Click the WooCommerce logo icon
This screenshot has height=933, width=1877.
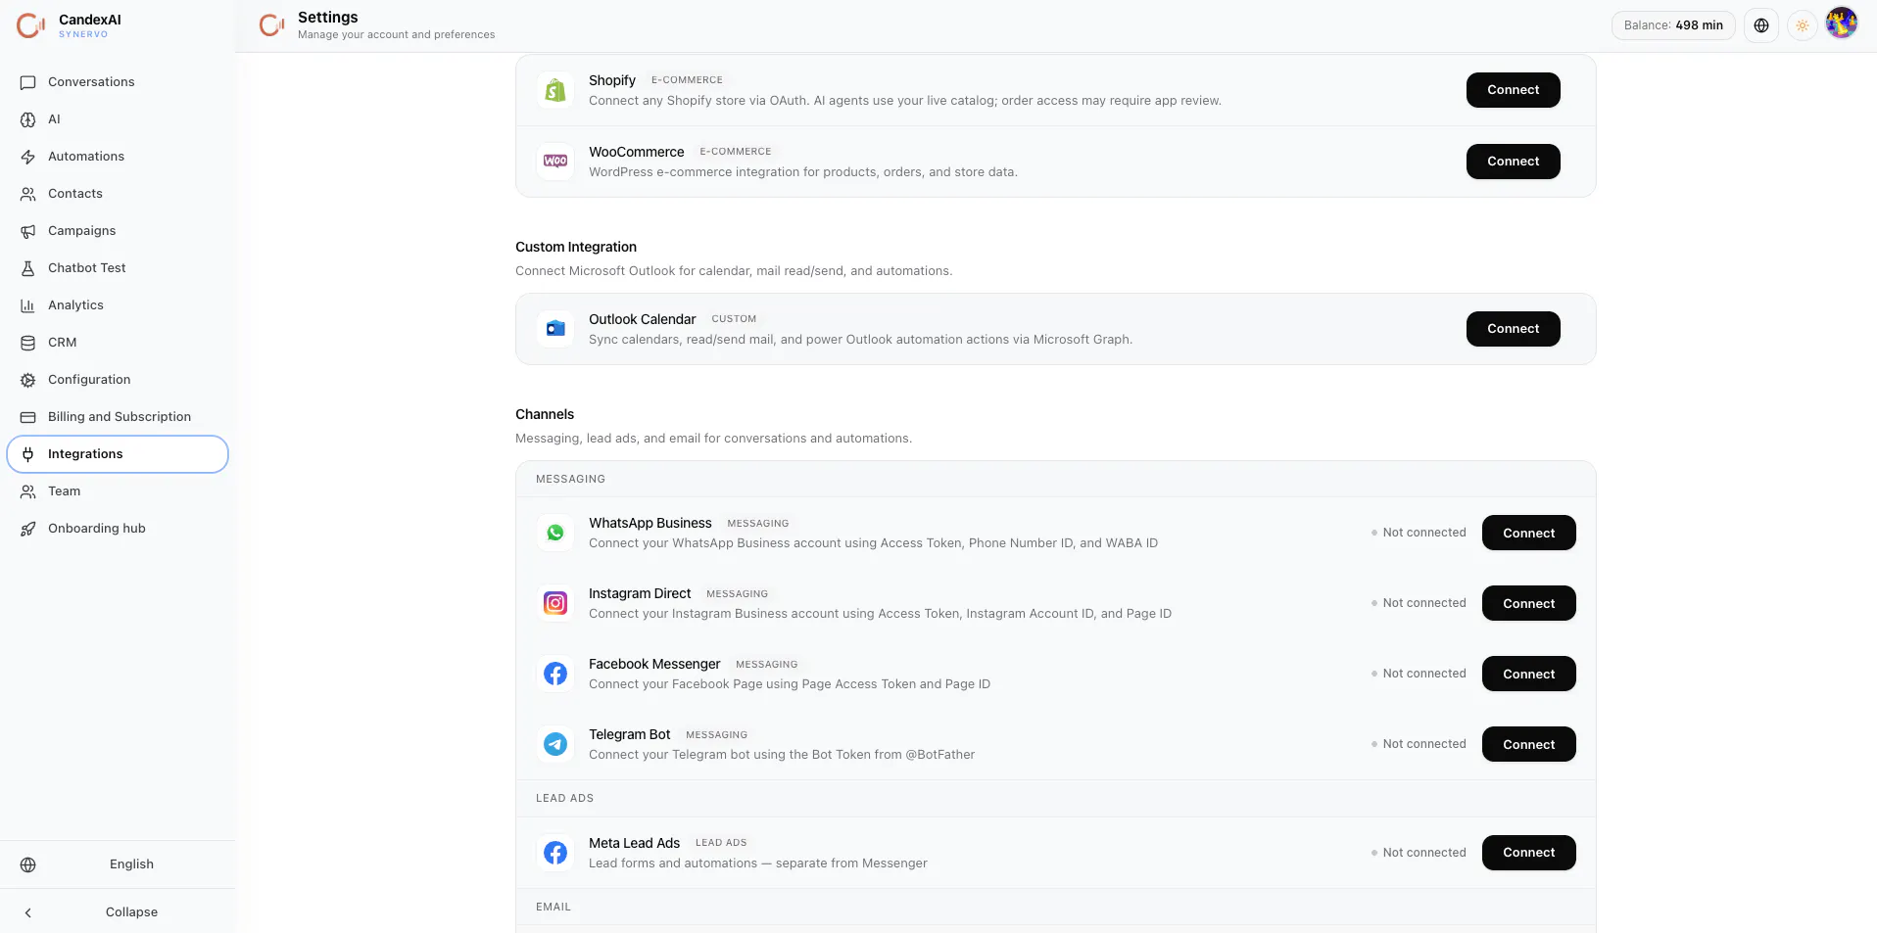(555, 162)
